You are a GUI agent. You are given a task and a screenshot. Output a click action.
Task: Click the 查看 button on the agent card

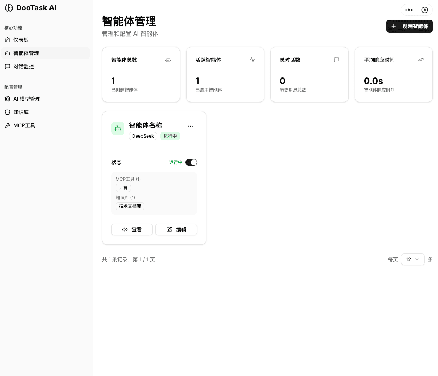pos(132,230)
